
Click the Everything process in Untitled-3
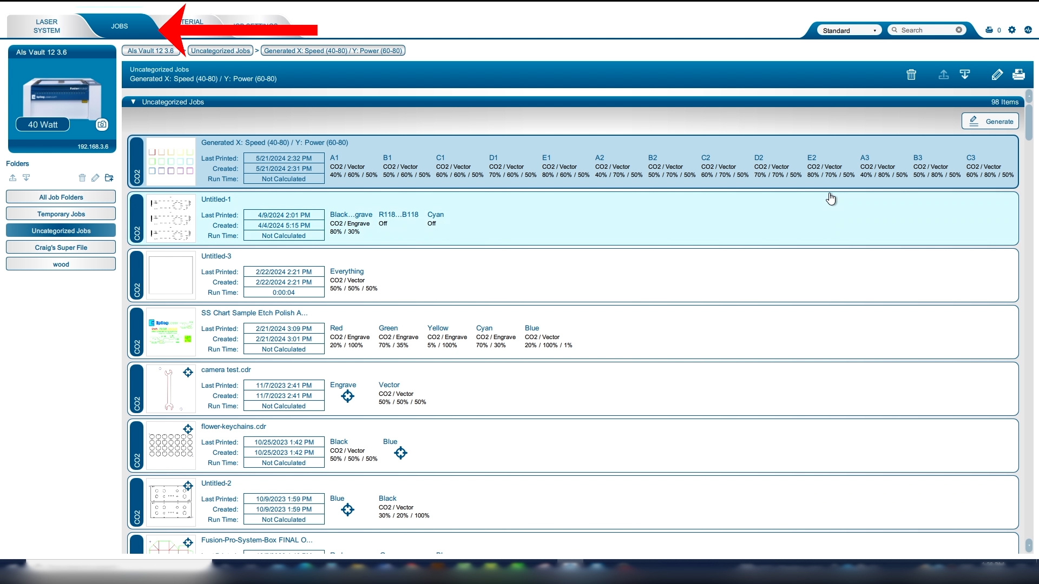353,280
